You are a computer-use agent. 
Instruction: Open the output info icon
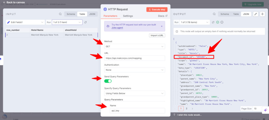coord(222,22)
